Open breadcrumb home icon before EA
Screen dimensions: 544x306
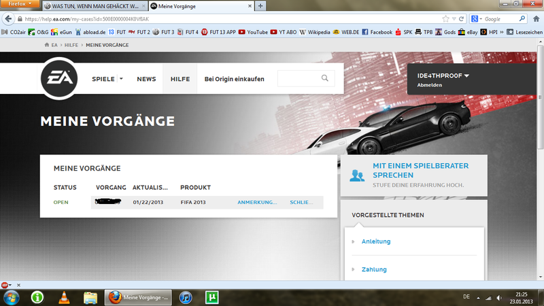click(x=47, y=45)
